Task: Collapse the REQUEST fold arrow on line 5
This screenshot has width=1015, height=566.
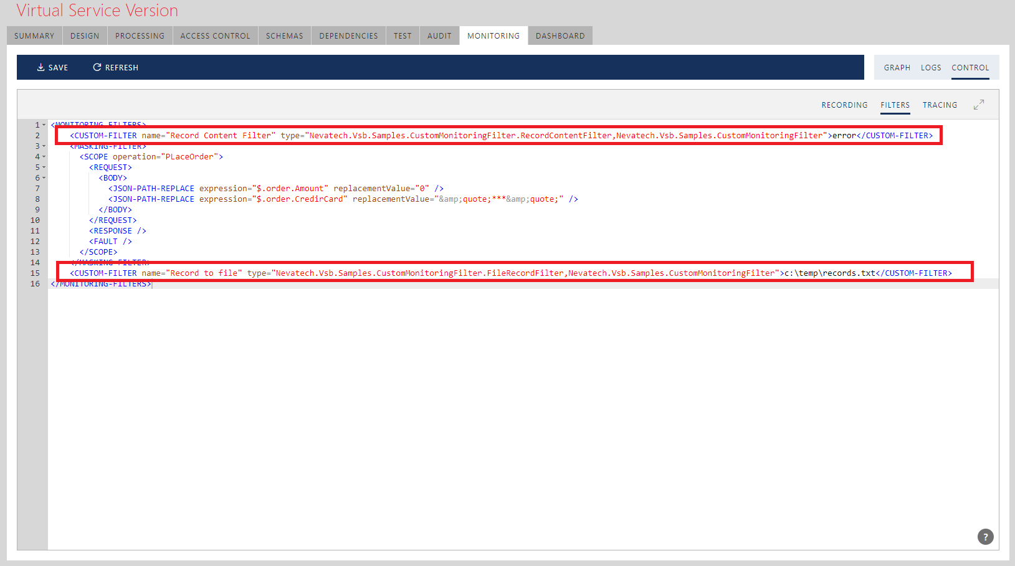Action: point(44,167)
